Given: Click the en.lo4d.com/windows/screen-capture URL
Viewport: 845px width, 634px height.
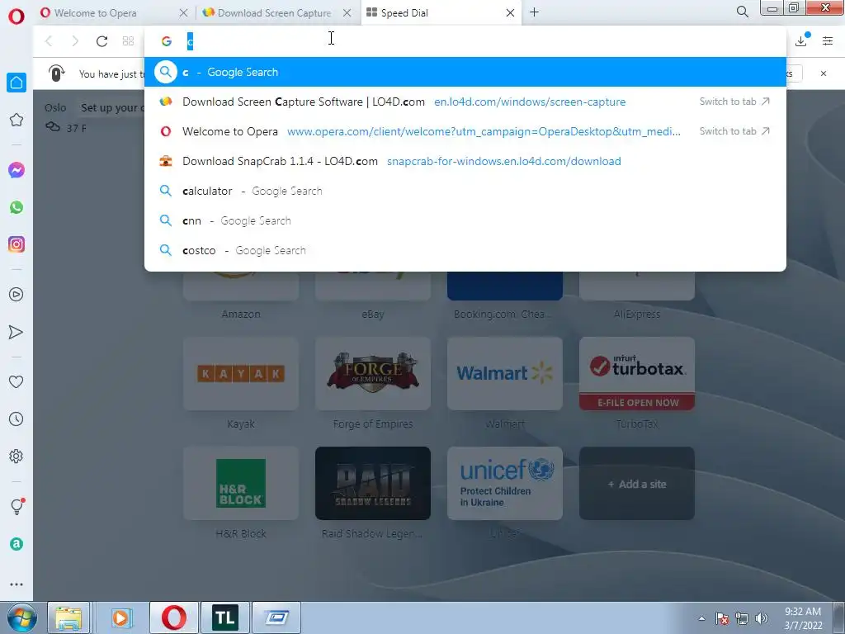Looking at the screenshot, I should (530, 102).
